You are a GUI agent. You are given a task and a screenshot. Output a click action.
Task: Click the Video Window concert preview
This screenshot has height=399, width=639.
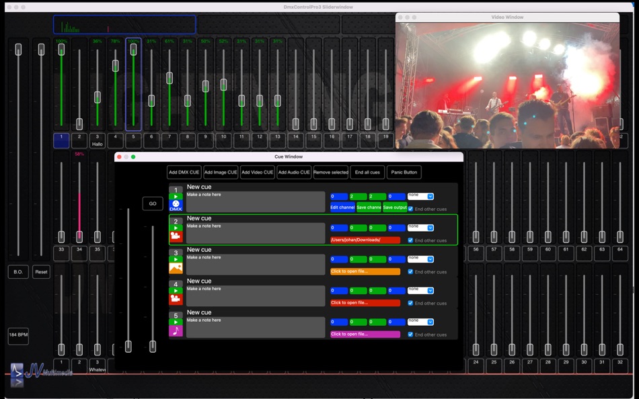coord(507,85)
